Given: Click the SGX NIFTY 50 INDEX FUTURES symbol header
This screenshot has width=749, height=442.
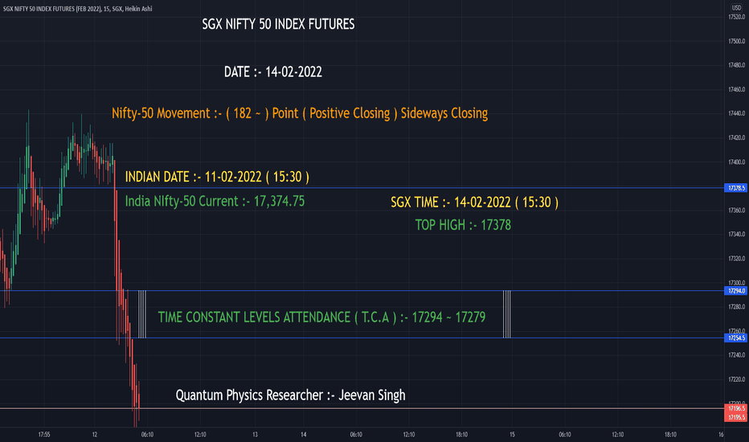Looking at the screenshot, I should [77, 9].
